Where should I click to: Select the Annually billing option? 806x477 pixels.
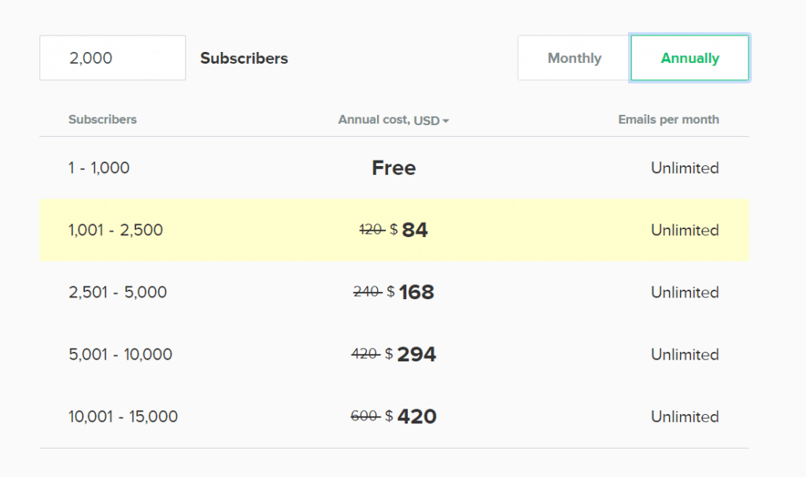(x=690, y=57)
